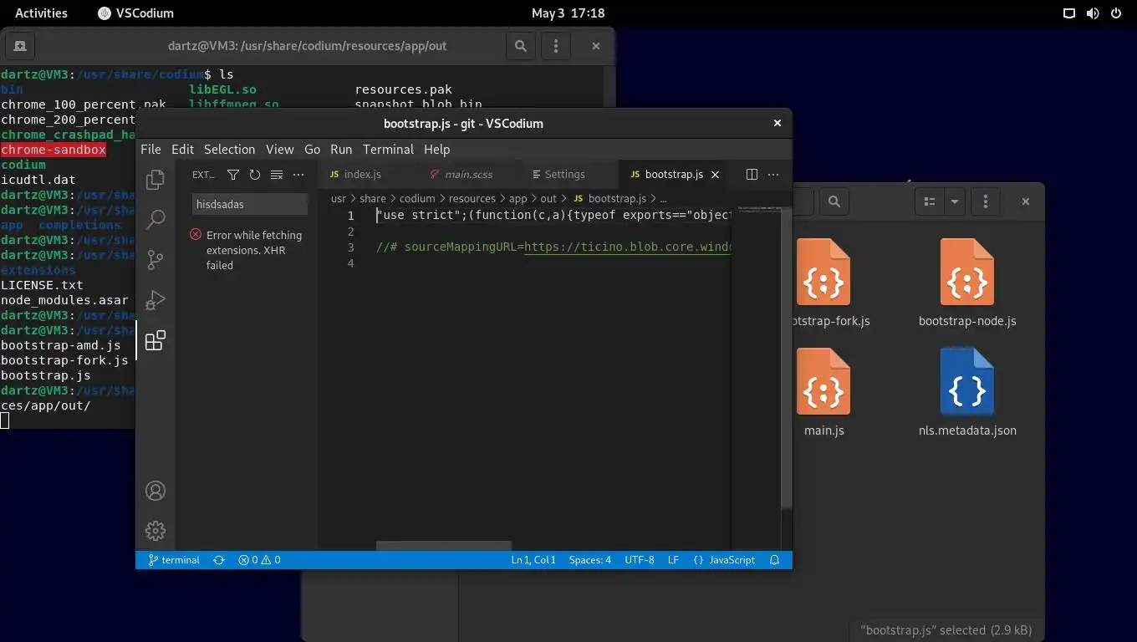The image size is (1137, 642).
Task: Select the main.js file icon in Files
Action: coord(823,382)
